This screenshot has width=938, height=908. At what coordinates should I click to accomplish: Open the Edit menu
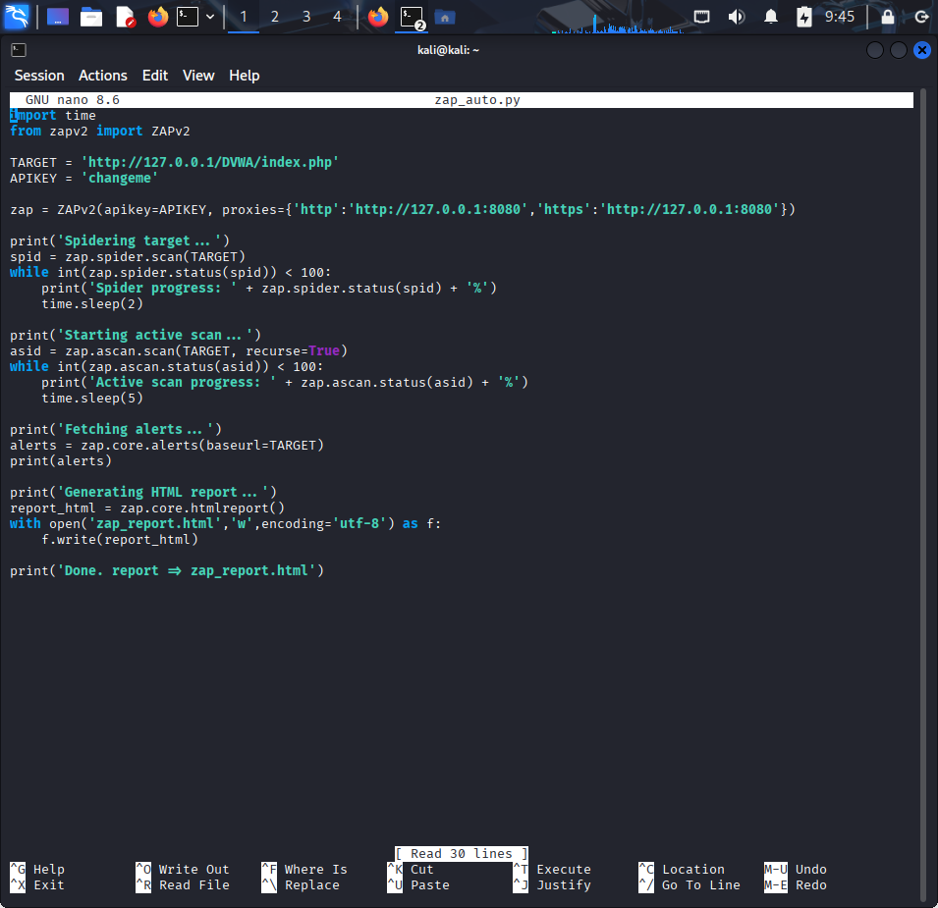pyautogui.click(x=155, y=76)
